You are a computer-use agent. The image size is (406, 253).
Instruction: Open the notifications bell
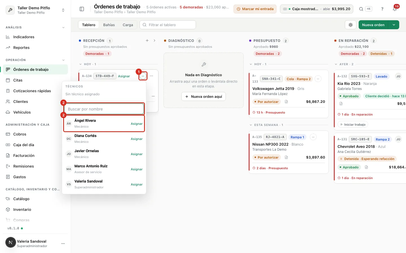(x=395, y=9)
